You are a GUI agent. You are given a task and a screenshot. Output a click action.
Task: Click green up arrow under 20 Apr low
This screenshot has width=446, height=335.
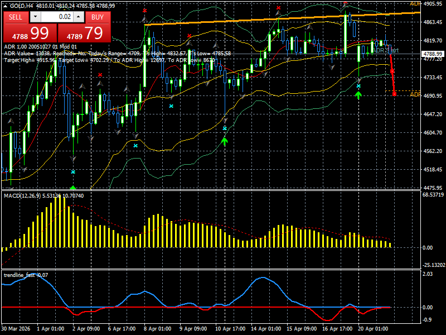click(x=358, y=95)
